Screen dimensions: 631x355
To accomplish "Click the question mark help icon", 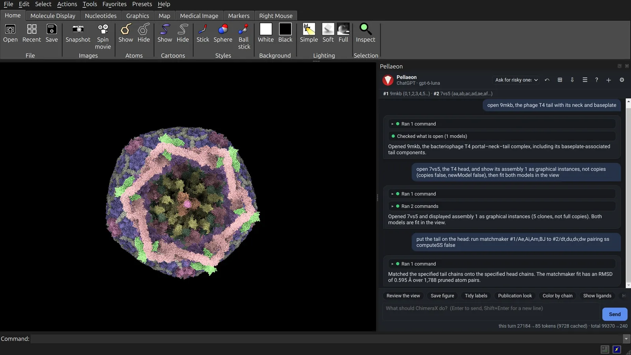I will pos(597,80).
